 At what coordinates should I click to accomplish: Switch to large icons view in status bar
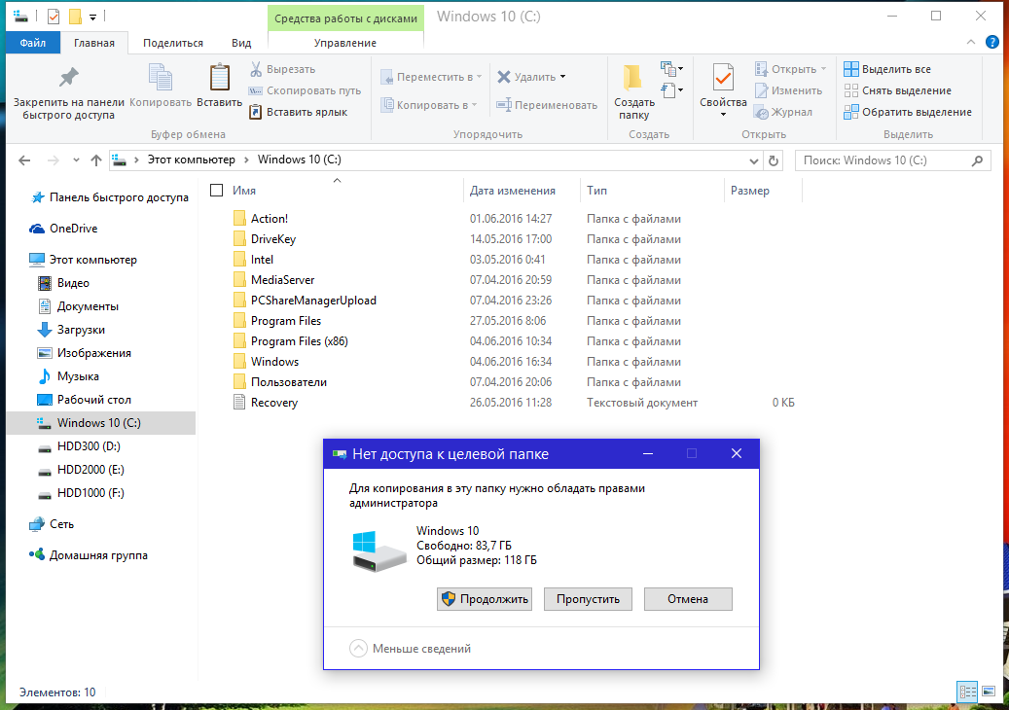coord(989,692)
